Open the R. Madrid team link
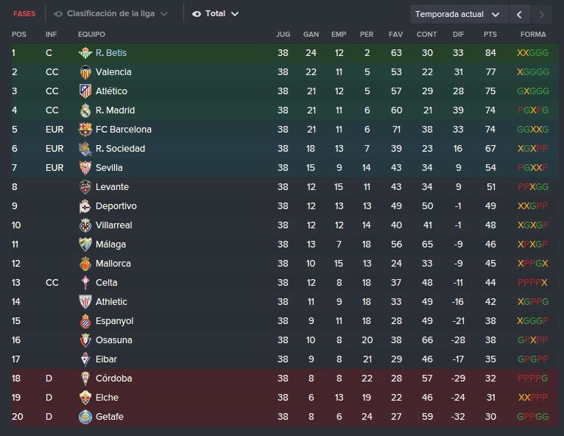This screenshot has width=564, height=436. tap(115, 110)
